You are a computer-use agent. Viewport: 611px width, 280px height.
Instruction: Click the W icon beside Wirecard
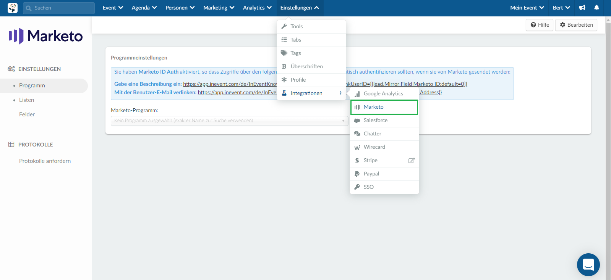click(357, 147)
